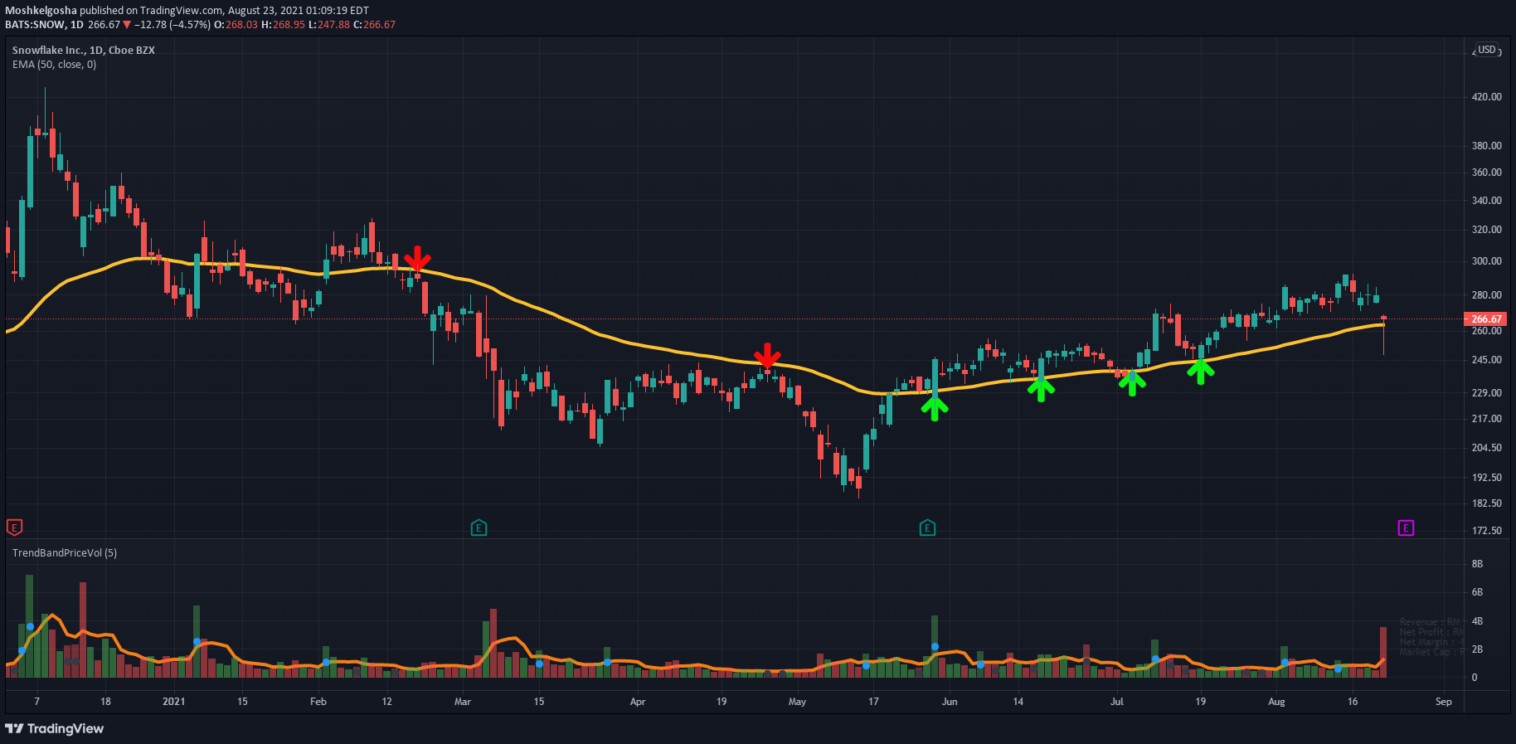Click the 192.50 price axis label

coord(1487,478)
